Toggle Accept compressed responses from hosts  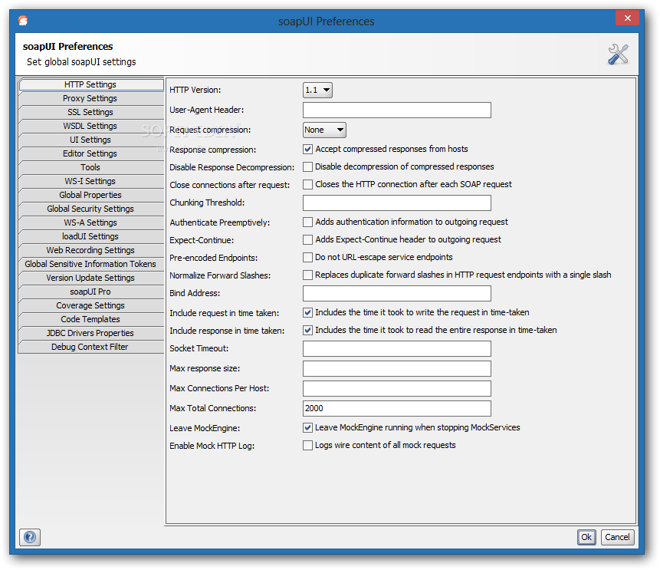click(x=307, y=149)
